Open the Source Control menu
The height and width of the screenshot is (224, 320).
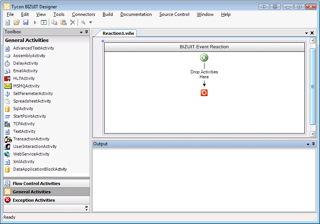[174, 14]
